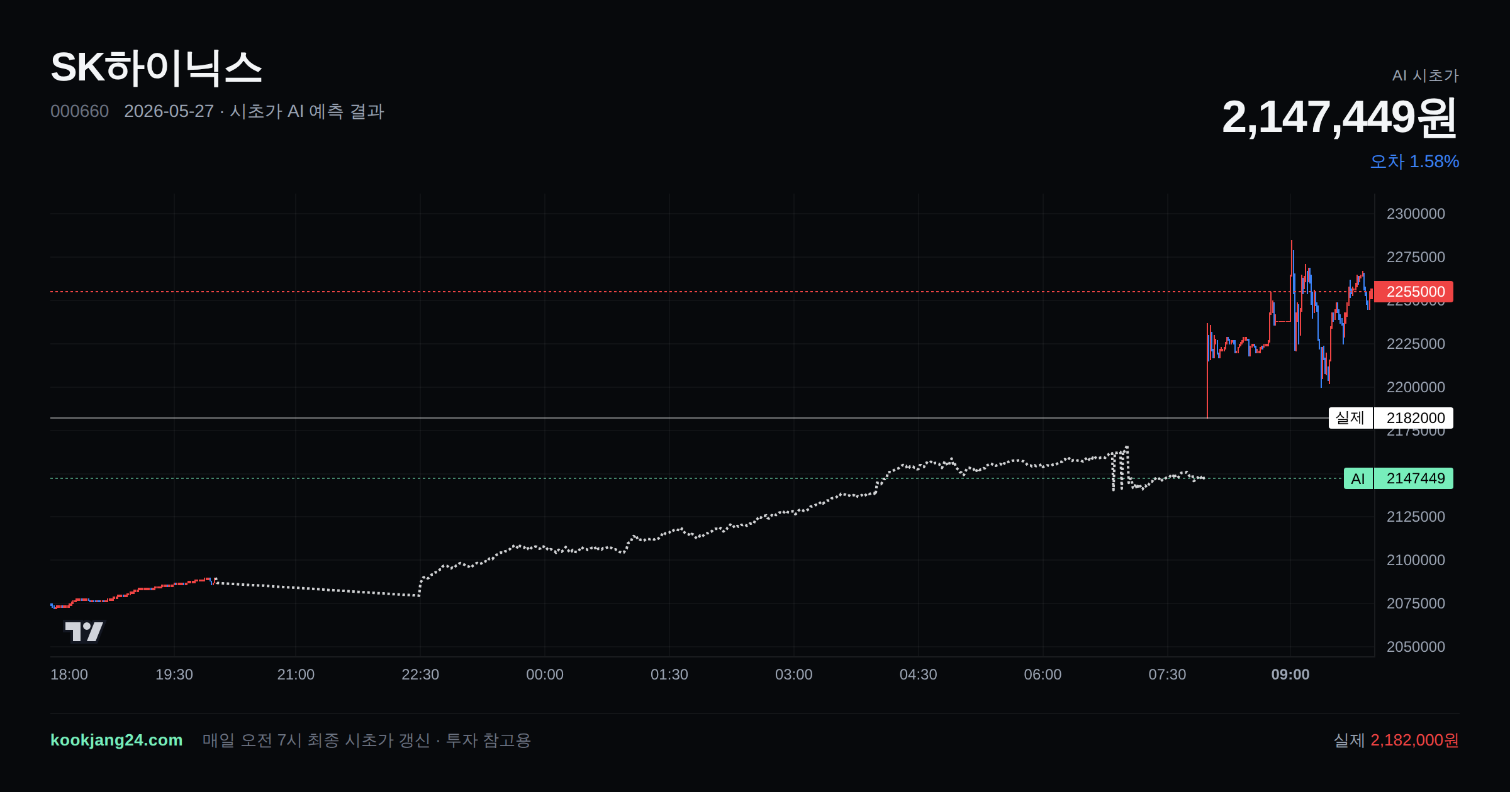Image resolution: width=1510 pixels, height=792 pixels.
Task: Click the 22:30 time axis label
Action: [x=420, y=674]
